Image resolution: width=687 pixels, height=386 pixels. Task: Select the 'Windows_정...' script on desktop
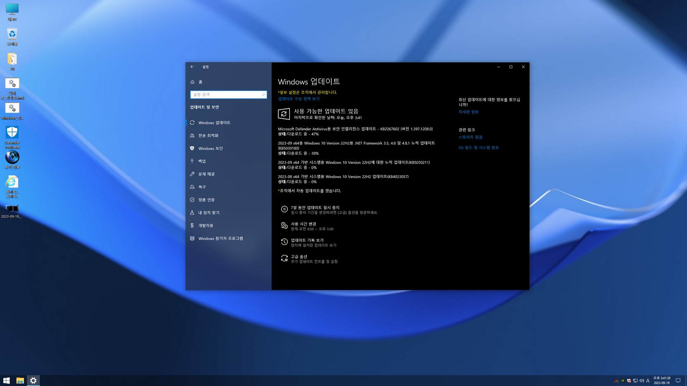point(12,111)
